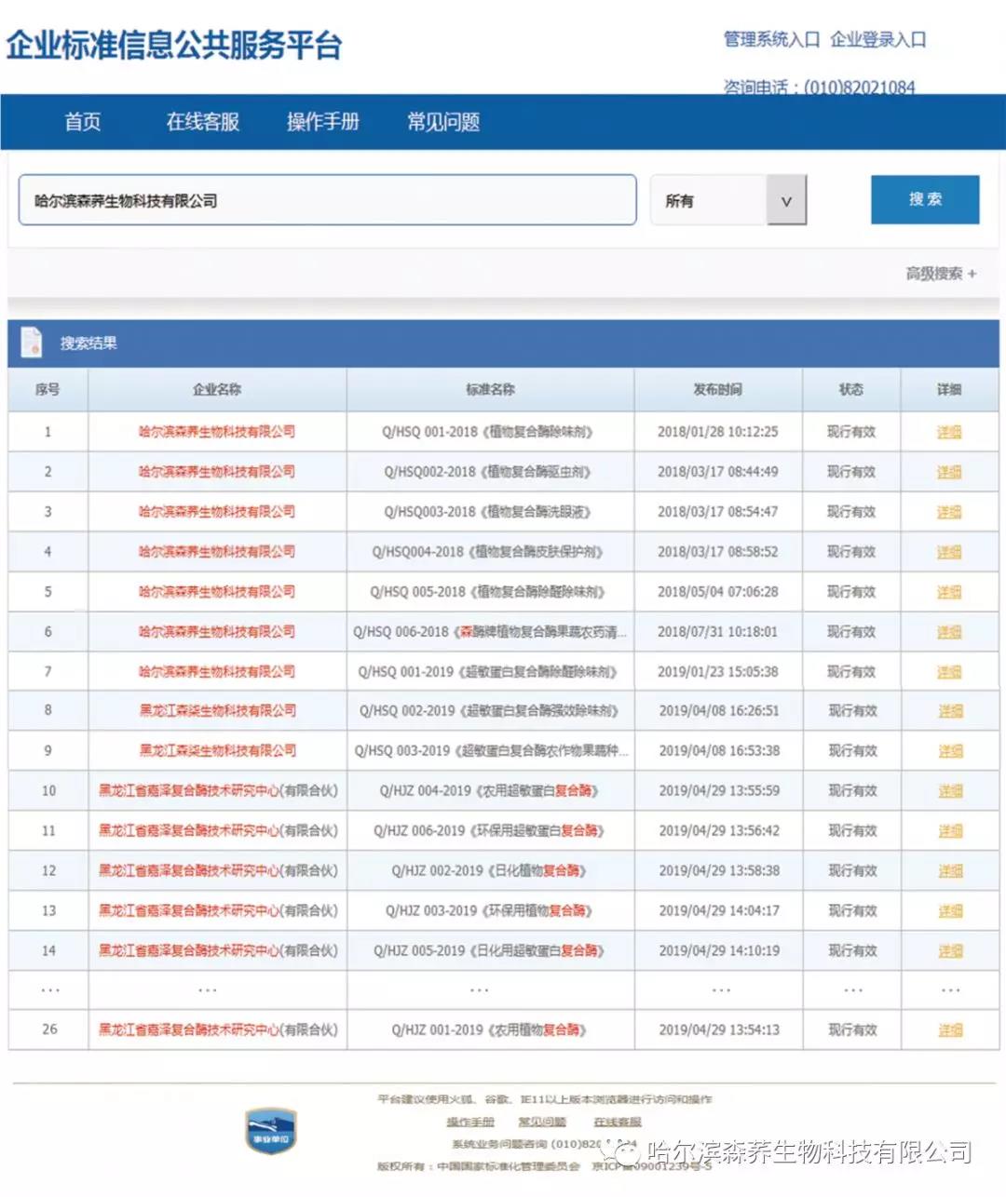Open footer 常见问题 link
Image resolution: width=1006 pixels, height=1197 pixels.
coord(542,1123)
